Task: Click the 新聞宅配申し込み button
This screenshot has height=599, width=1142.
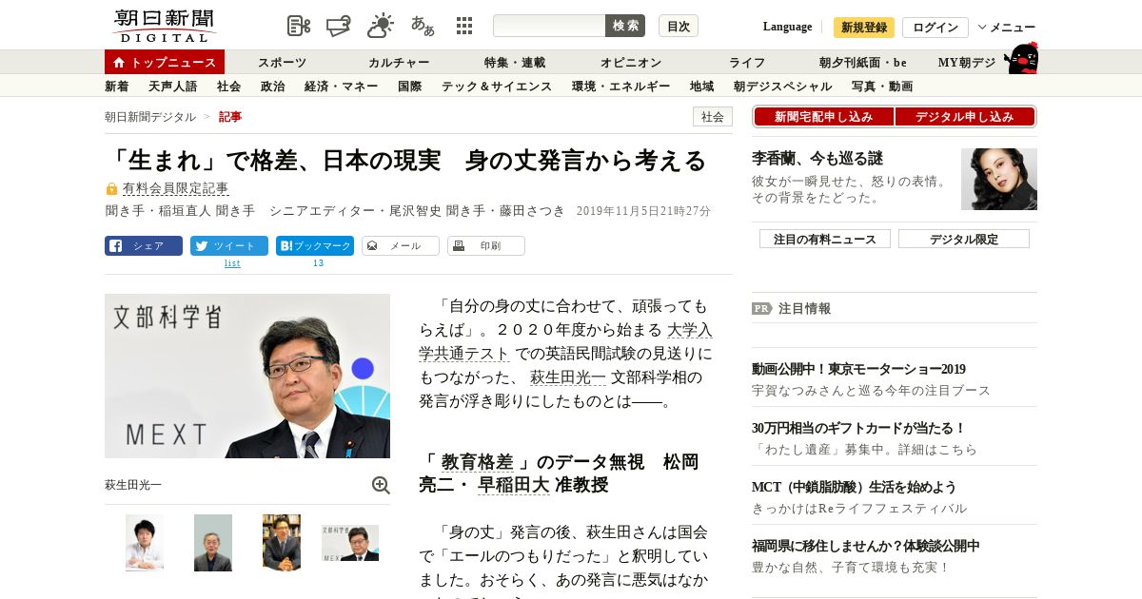Action: [x=823, y=117]
